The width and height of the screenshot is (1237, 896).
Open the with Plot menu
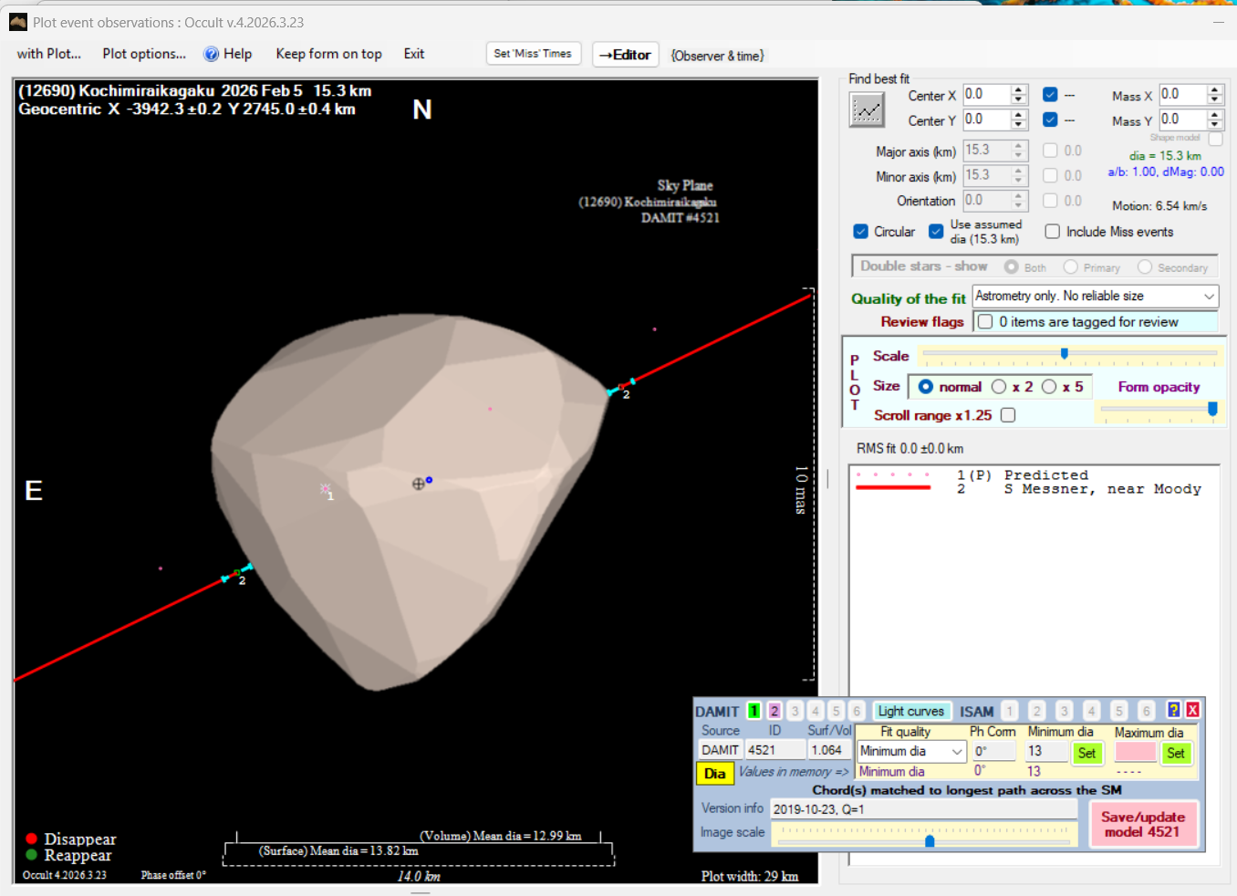[x=49, y=54]
